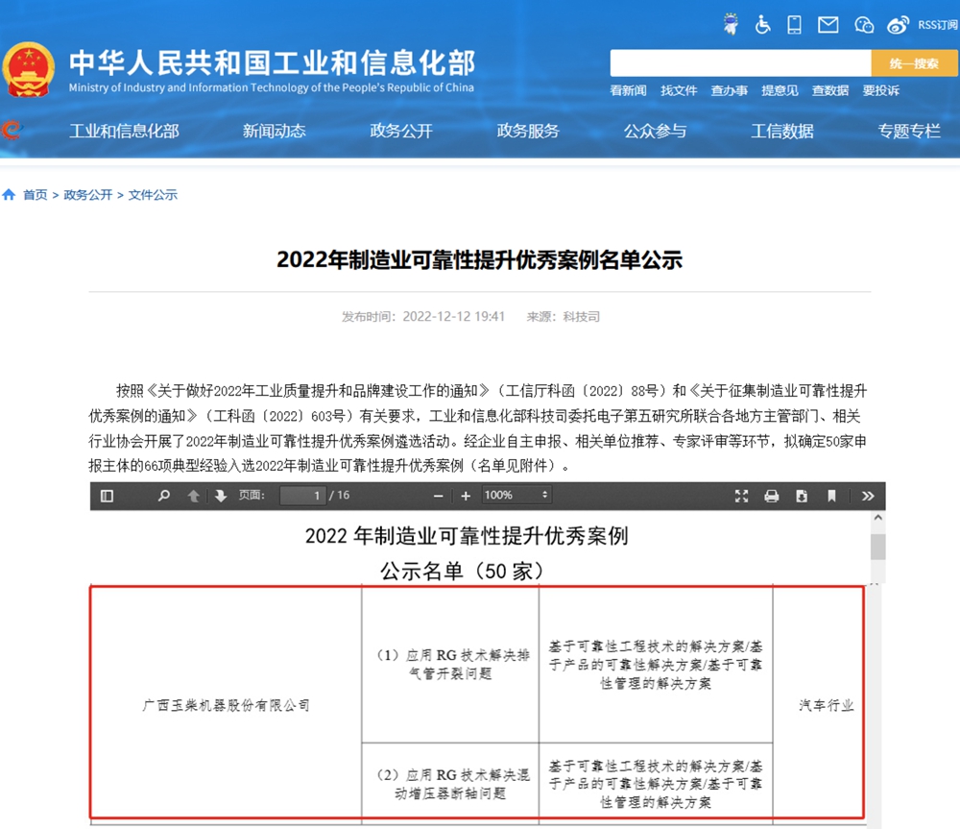Open the 公众参与 navigation menu
Image resolution: width=960 pixels, height=829 pixels.
point(655,131)
